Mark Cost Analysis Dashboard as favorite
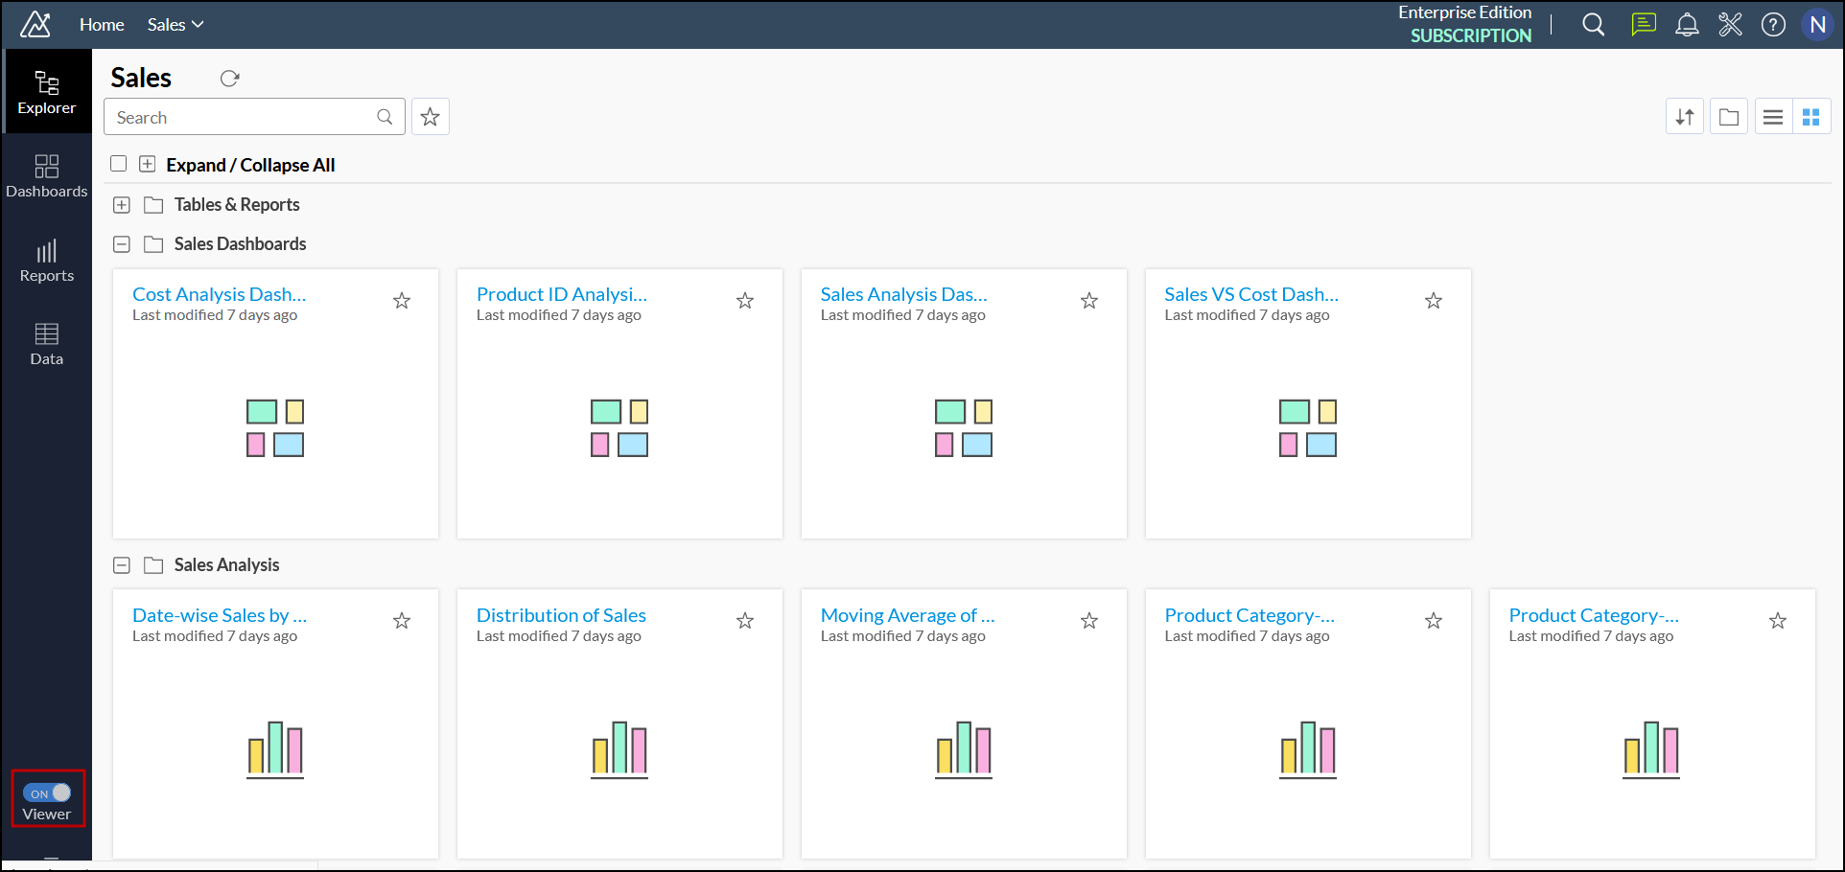This screenshot has width=1845, height=872. click(x=402, y=301)
